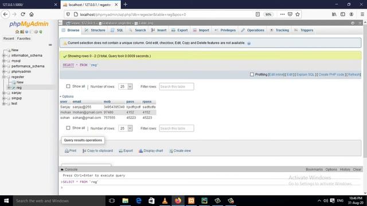Click the Explain SQL link

305,74
